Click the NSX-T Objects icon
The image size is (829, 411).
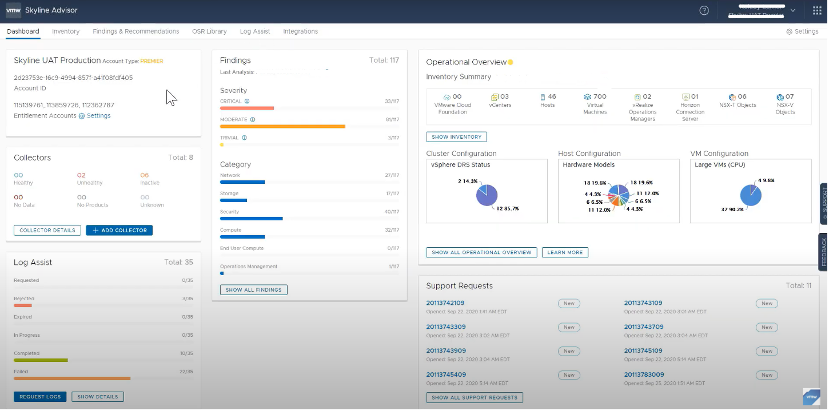pyautogui.click(x=732, y=98)
